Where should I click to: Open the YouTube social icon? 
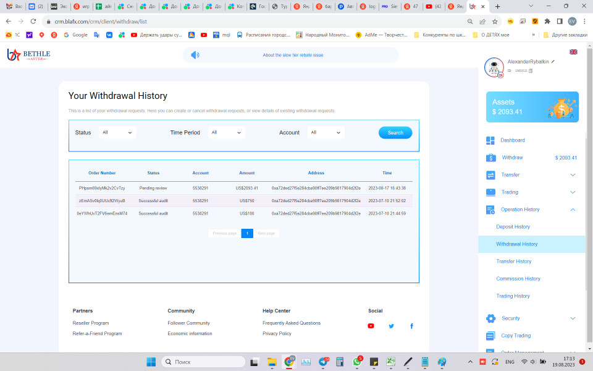point(371,326)
